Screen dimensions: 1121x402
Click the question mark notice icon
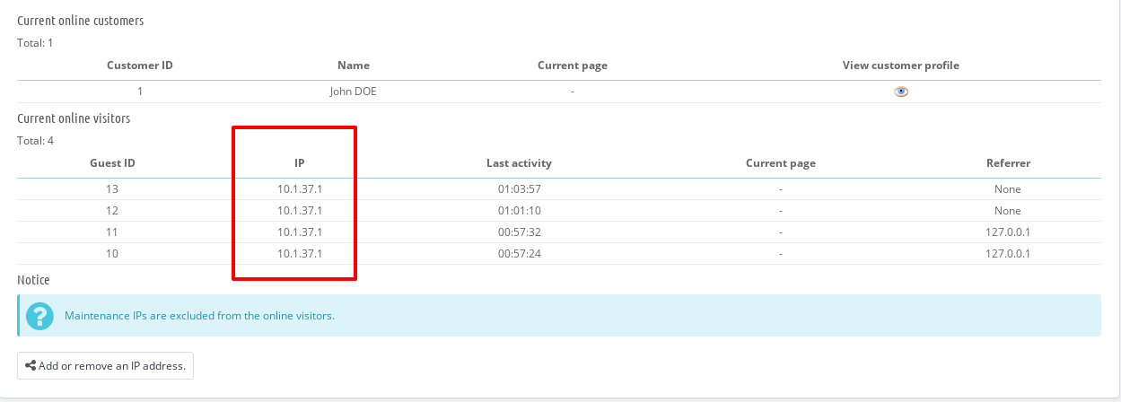(x=39, y=316)
